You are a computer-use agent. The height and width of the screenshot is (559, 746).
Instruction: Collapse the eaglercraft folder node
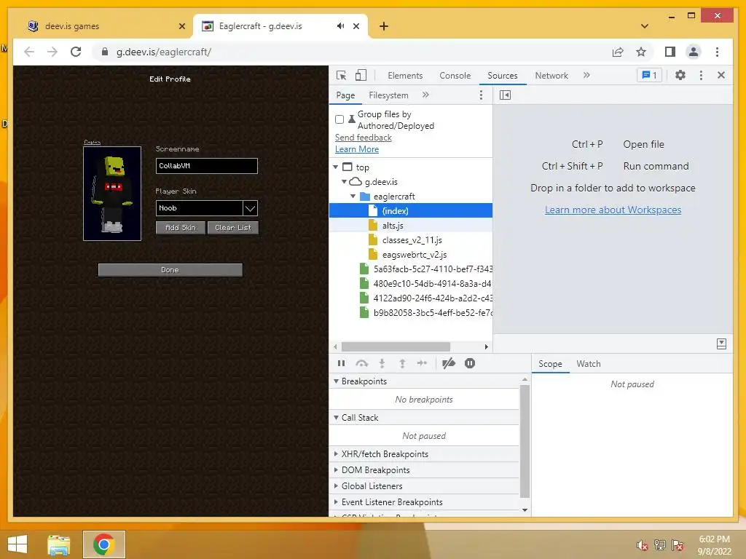pos(353,197)
